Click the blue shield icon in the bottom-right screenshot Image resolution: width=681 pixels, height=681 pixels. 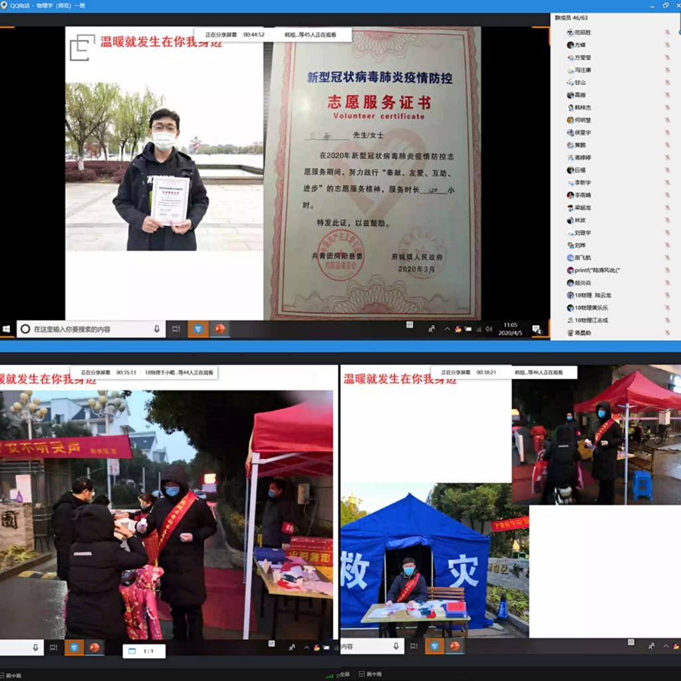pos(434,646)
